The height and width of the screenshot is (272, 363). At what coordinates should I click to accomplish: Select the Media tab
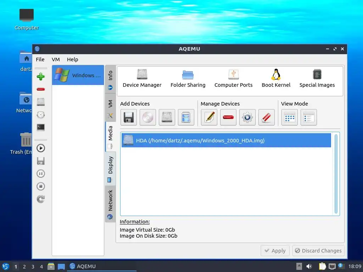[111, 137]
